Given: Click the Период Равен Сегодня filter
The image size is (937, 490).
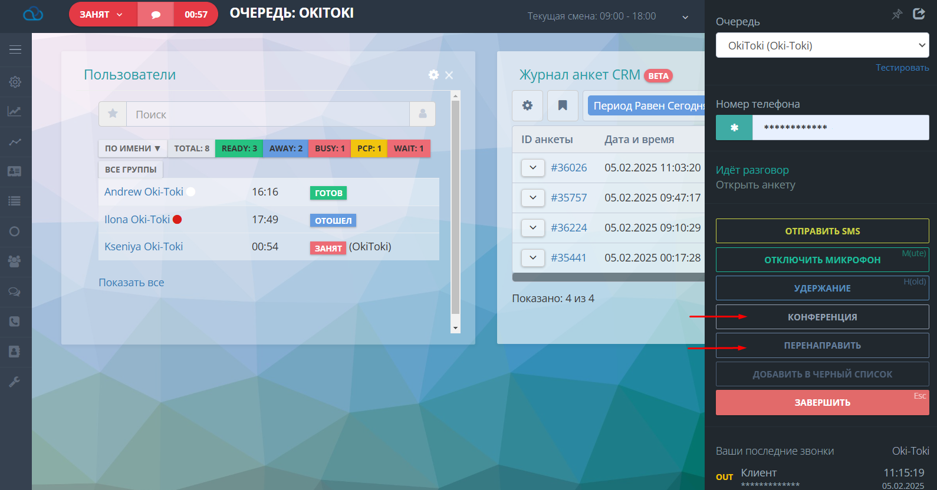Looking at the screenshot, I should (x=646, y=105).
